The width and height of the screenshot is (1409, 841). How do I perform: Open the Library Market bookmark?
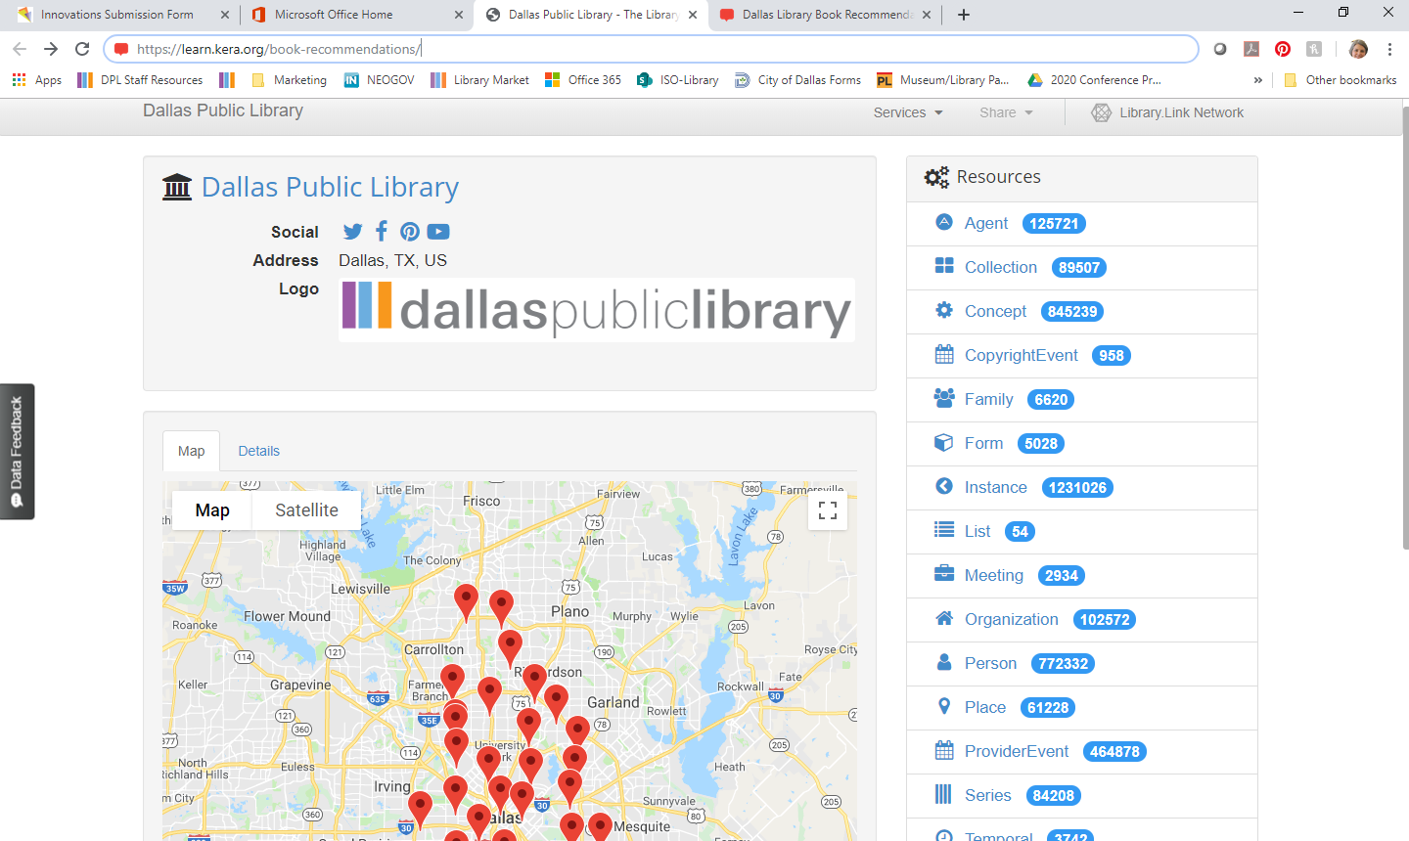coord(479,80)
